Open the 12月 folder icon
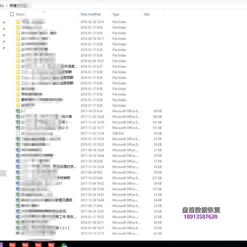Screen dimensions: 247x247 coord(18,27)
